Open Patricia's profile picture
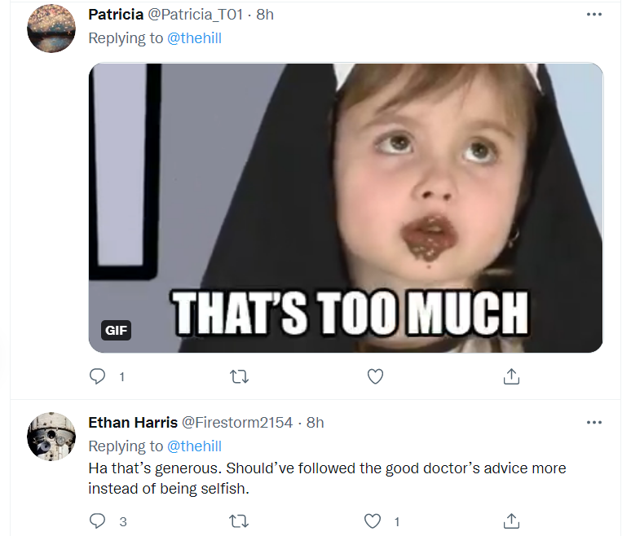631x536 pixels. coord(51,27)
